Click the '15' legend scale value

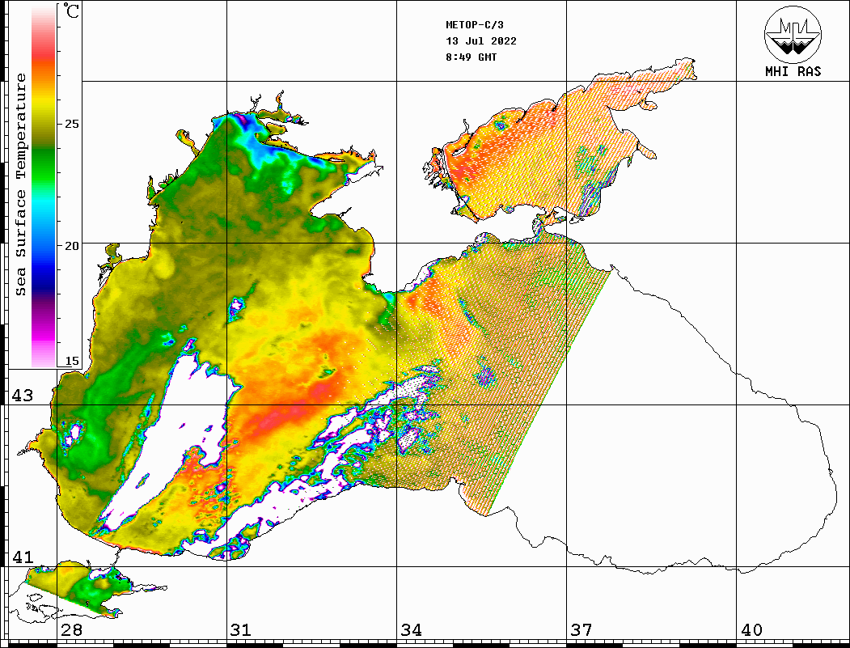pos(71,361)
